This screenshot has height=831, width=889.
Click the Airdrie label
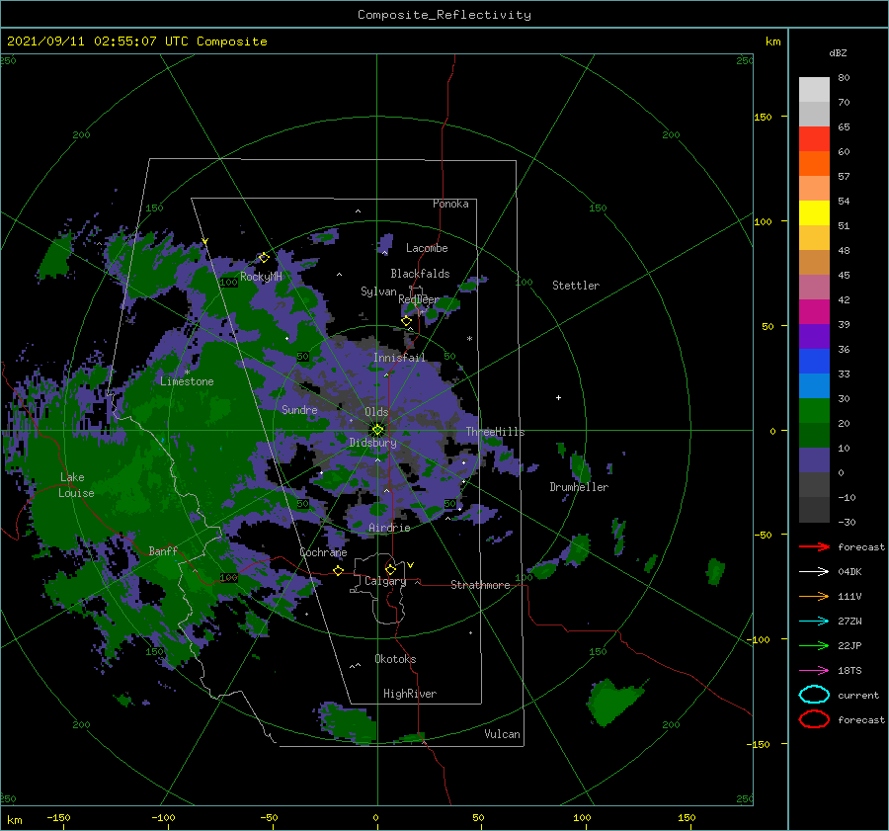pyautogui.click(x=389, y=528)
